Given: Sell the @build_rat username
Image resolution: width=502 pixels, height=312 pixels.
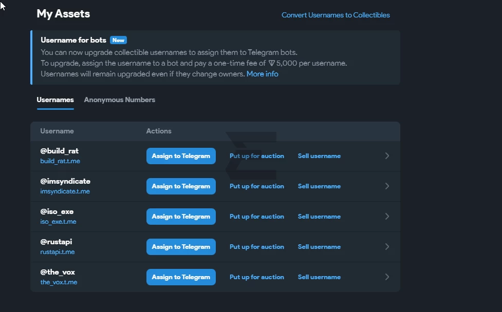Looking at the screenshot, I should (x=319, y=156).
